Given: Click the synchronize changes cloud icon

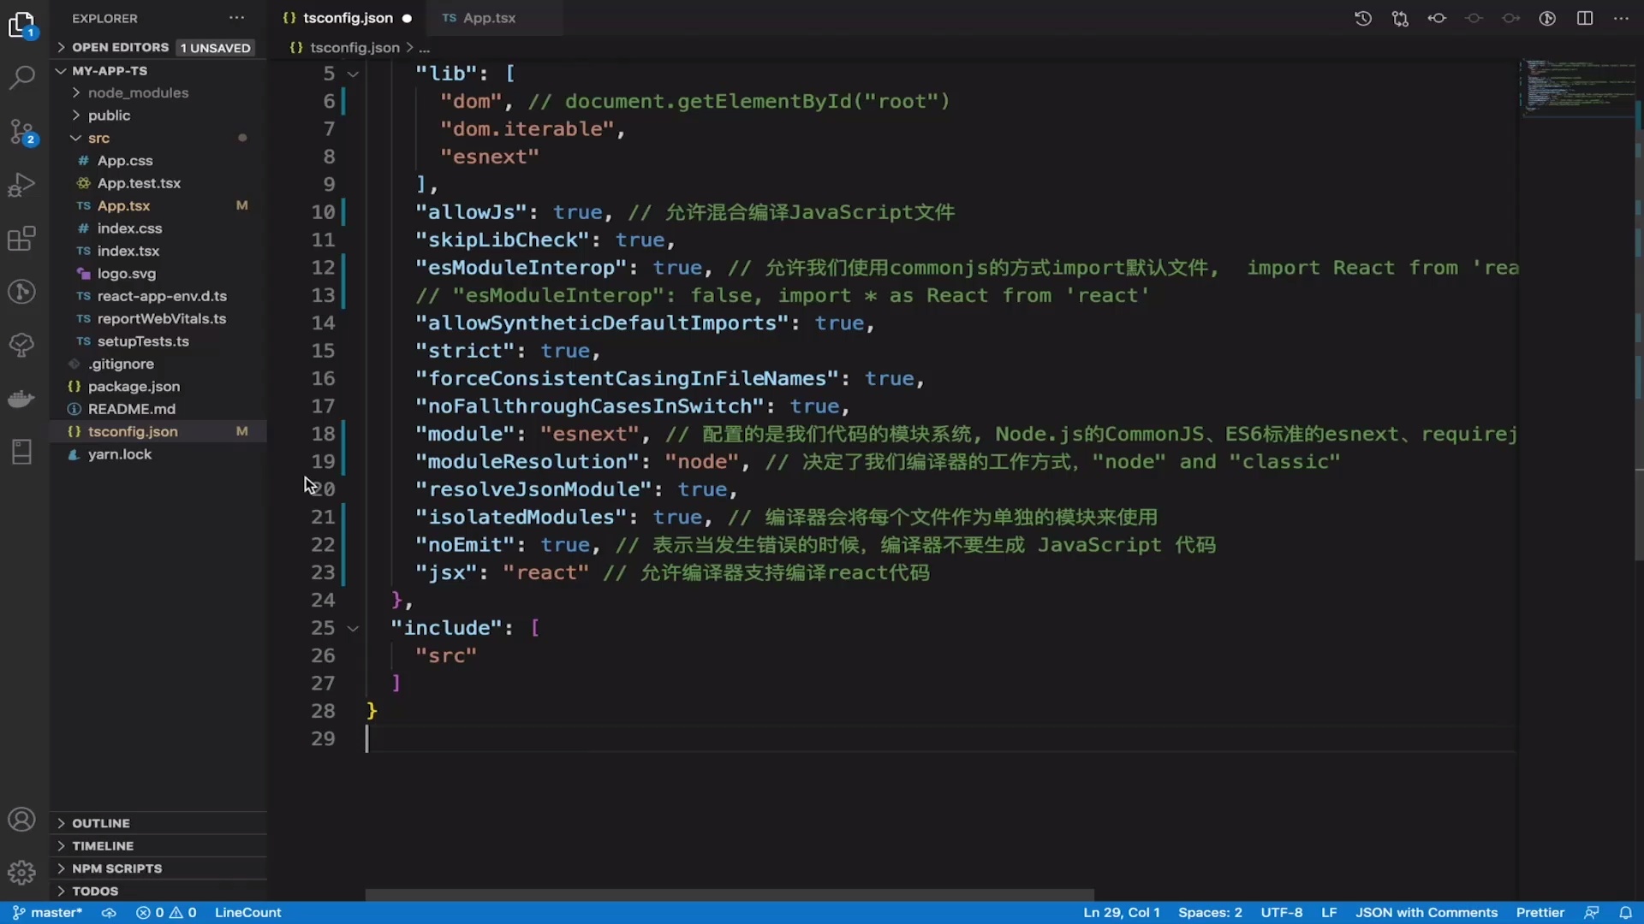Looking at the screenshot, I should (x=109, y=913).
